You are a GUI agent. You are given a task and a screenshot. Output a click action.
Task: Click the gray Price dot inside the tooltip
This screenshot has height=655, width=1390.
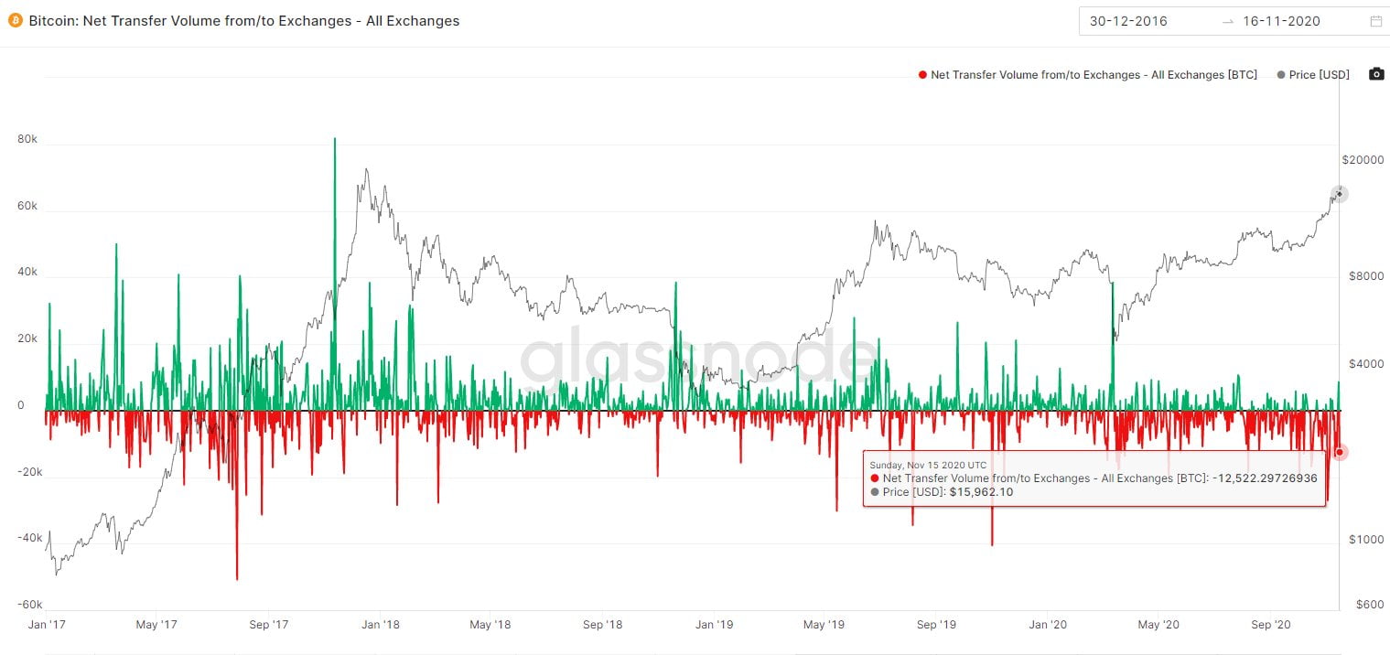point(874,492)
